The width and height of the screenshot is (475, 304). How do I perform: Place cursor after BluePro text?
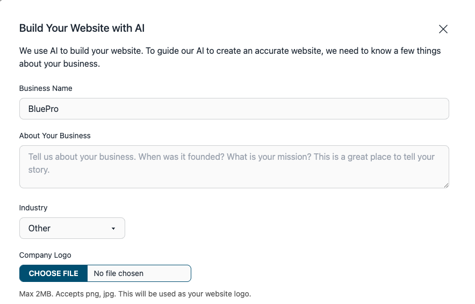click(x=59, y=109)
